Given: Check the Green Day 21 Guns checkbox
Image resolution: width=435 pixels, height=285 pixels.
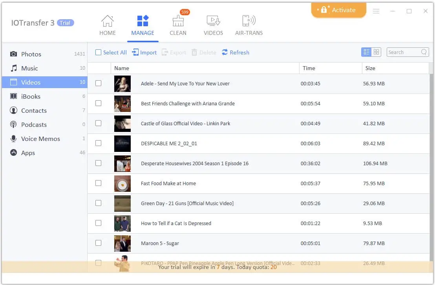Looking at the screenshot, I should pos(98,203).
